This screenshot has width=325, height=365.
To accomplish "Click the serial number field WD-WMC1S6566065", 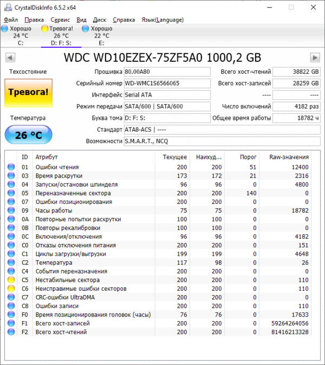I will tap(167, 84).
